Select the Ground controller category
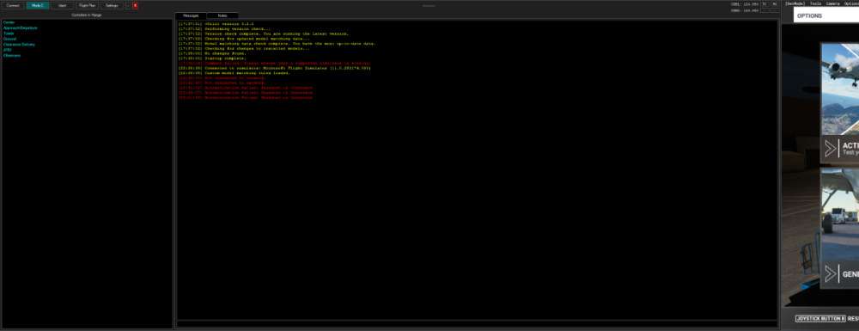This screenshot has width=859, height=331. (x=9, y=39)
